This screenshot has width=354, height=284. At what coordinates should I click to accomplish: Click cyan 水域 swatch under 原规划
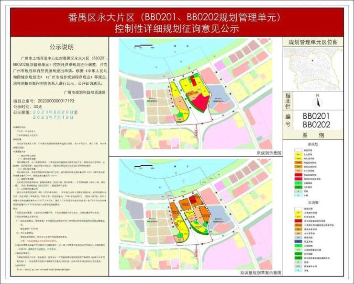click(298, 195)
